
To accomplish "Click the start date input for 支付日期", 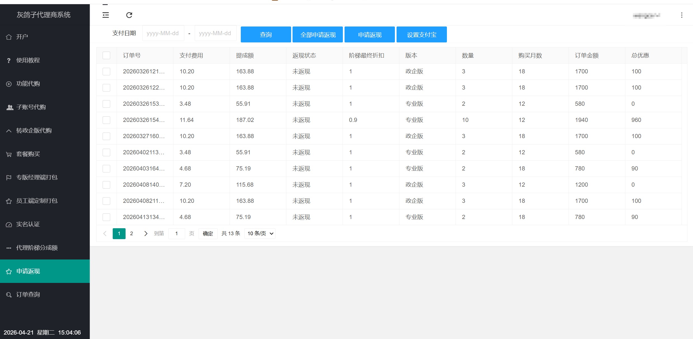I will [x=163, y=33].
